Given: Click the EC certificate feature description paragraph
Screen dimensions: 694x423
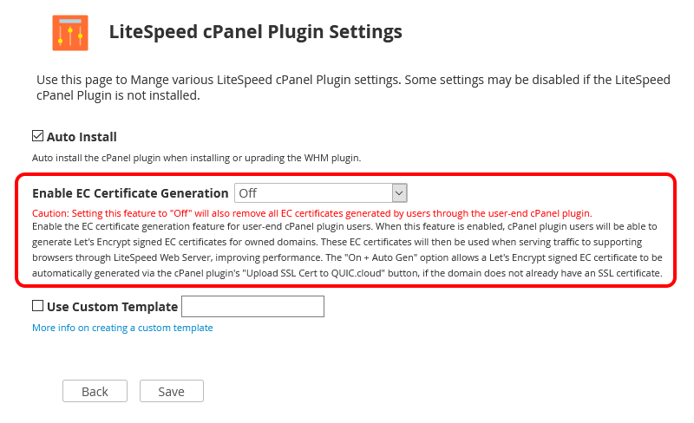Looking at the screenshot, I should 347,250.
